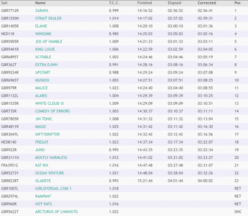
Task: Open the FREGAT boat link
Action: click(x=42, y=142)
